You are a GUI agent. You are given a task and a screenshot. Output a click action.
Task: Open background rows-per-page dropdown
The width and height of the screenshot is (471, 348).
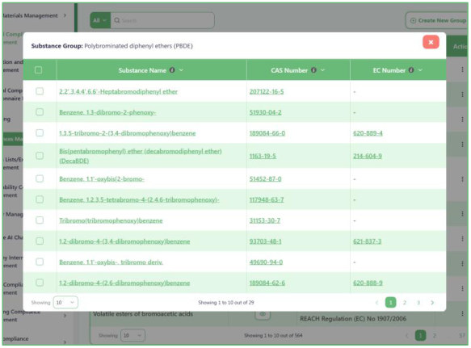(132, 335)
